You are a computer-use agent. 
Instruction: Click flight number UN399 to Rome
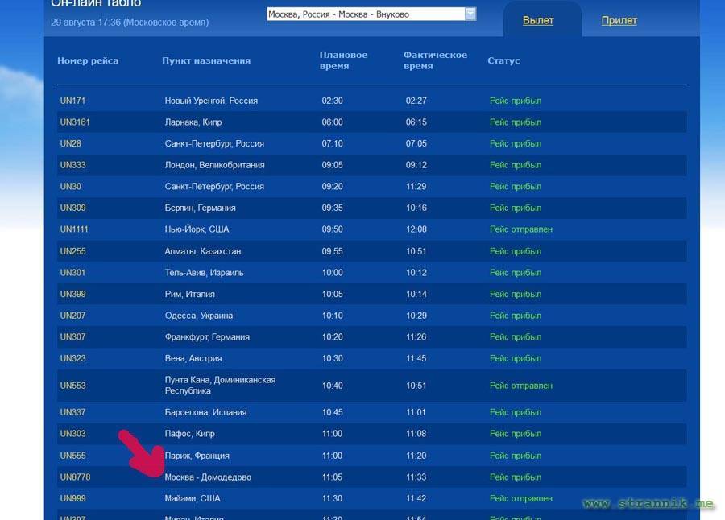pyautogui.click(x=72, y=294)
